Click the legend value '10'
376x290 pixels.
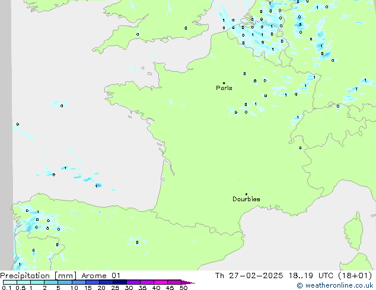(74, 288)
